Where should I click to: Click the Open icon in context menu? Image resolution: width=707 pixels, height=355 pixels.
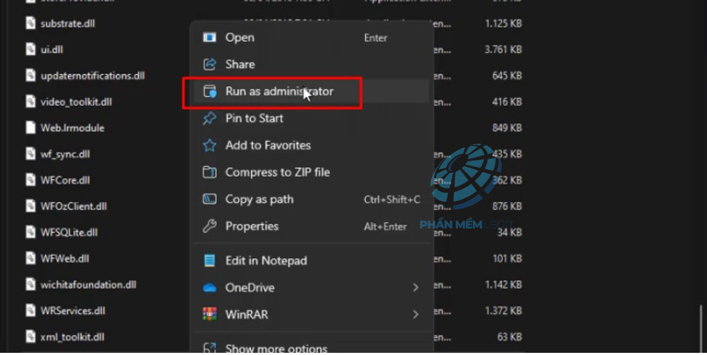pyautogui.click(x=210, y=37)
